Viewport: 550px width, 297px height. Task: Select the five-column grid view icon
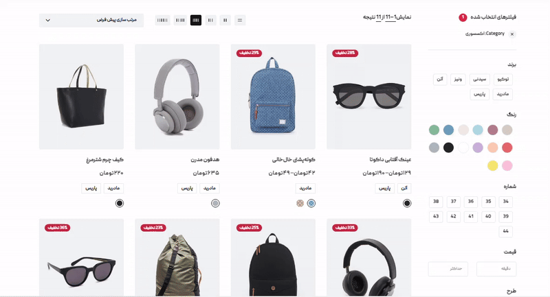coord(180,21)
